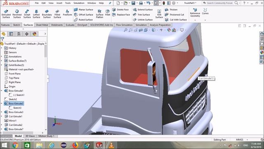Collapse the Boss-Extrude2 feature

pos(2,103)
